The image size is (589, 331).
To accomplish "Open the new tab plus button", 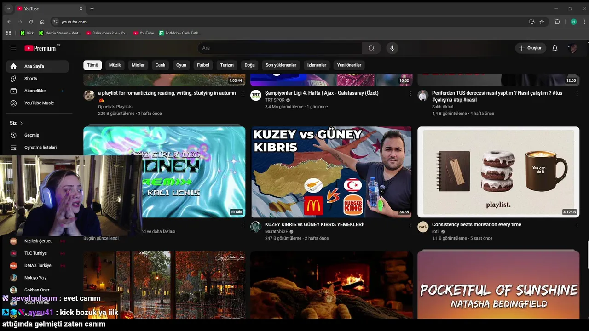I will [92, 8].
